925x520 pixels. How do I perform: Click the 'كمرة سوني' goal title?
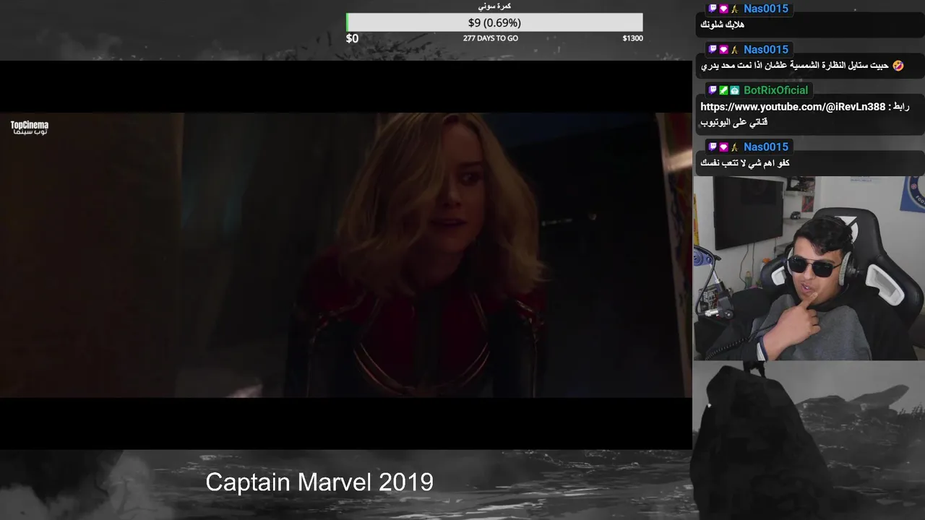tap(495, 6)
